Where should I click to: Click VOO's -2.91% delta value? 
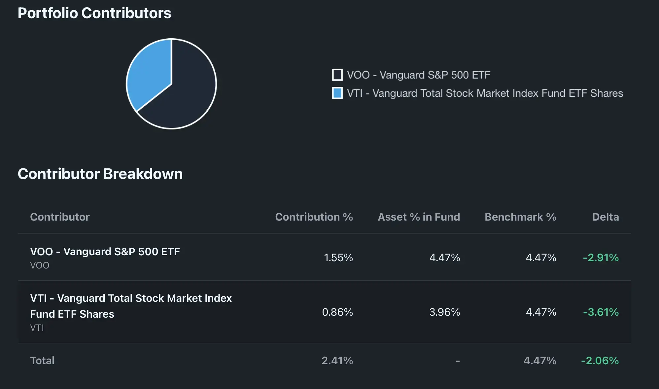pos(601,258)
